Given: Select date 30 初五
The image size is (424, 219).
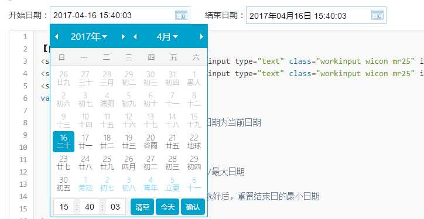Looking at the screenshot, I should coord(64,184).
